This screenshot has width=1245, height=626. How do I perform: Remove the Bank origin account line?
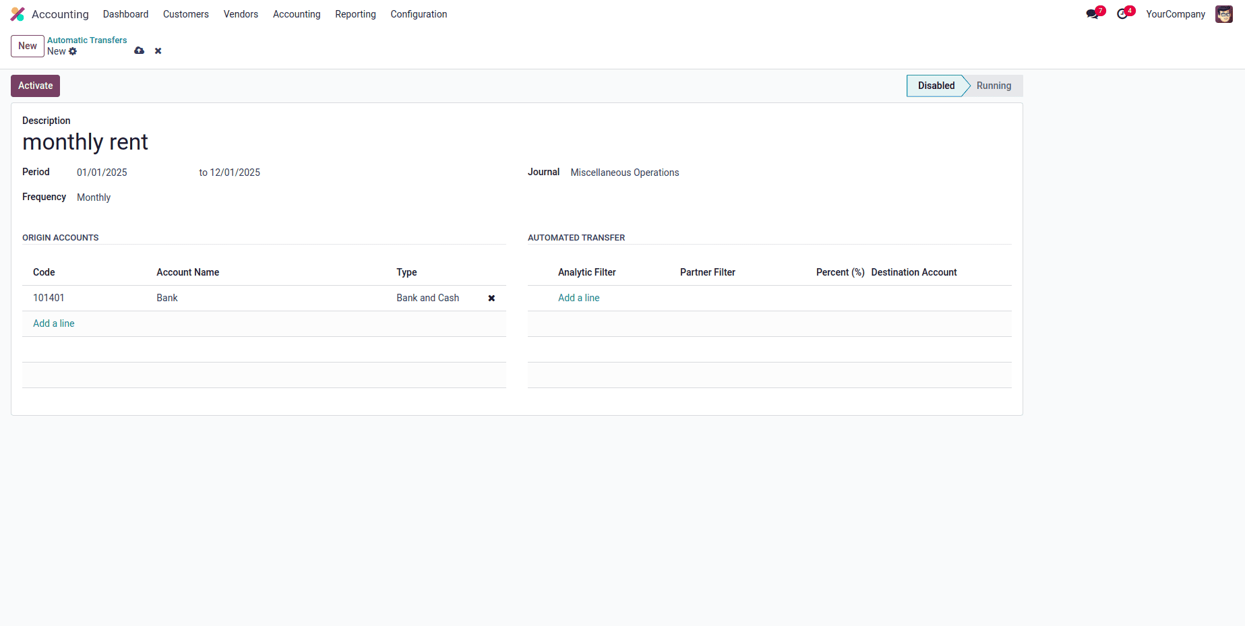pyautogui.click(x=491, y=298)
